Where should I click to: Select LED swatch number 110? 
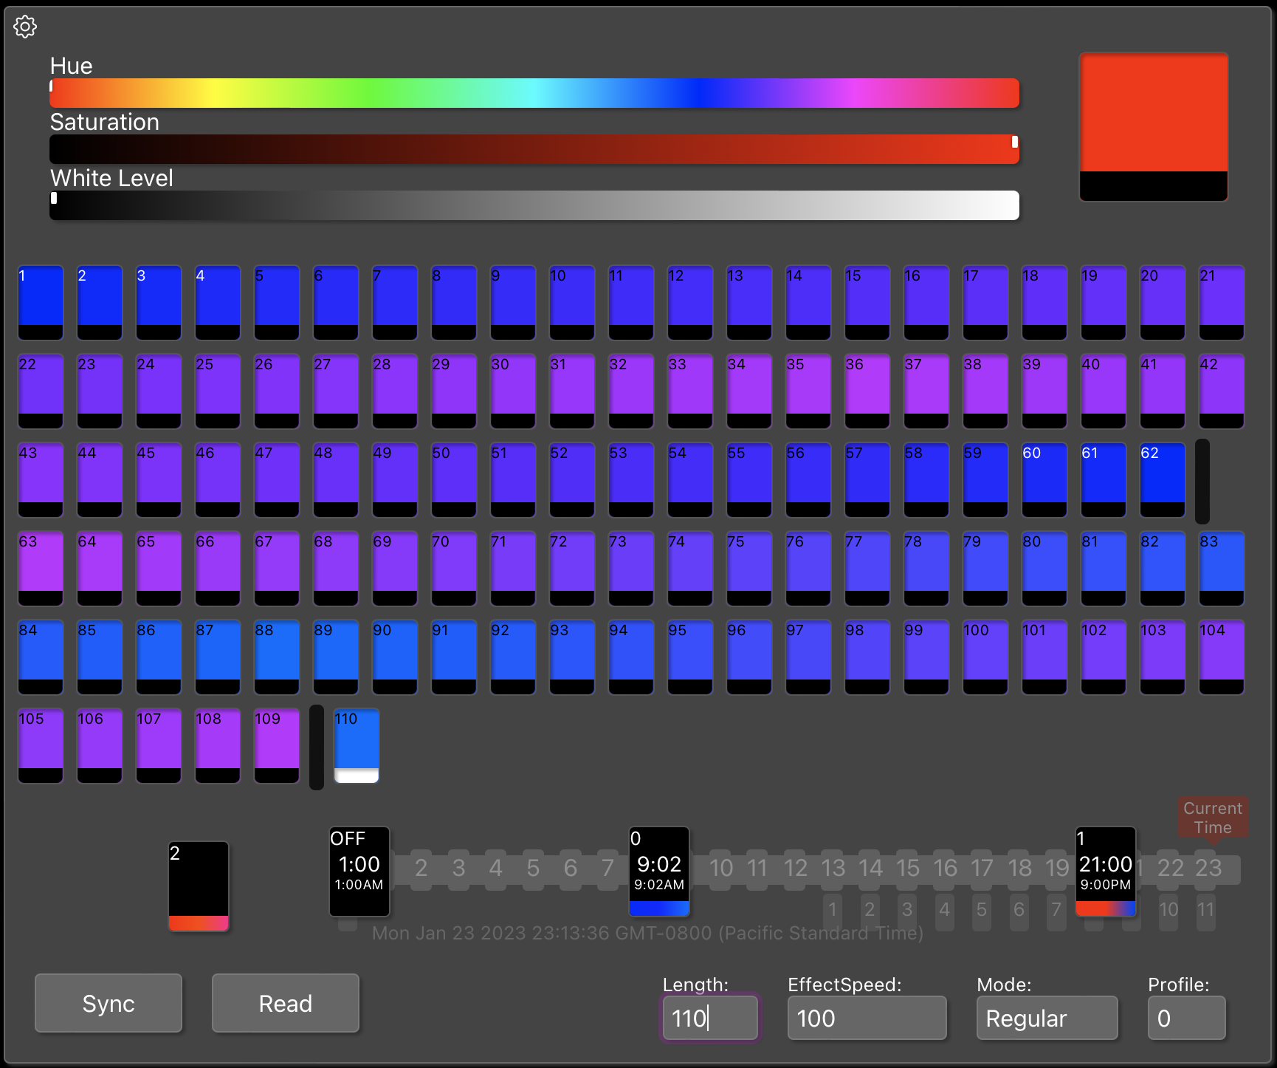click(357, 745)
